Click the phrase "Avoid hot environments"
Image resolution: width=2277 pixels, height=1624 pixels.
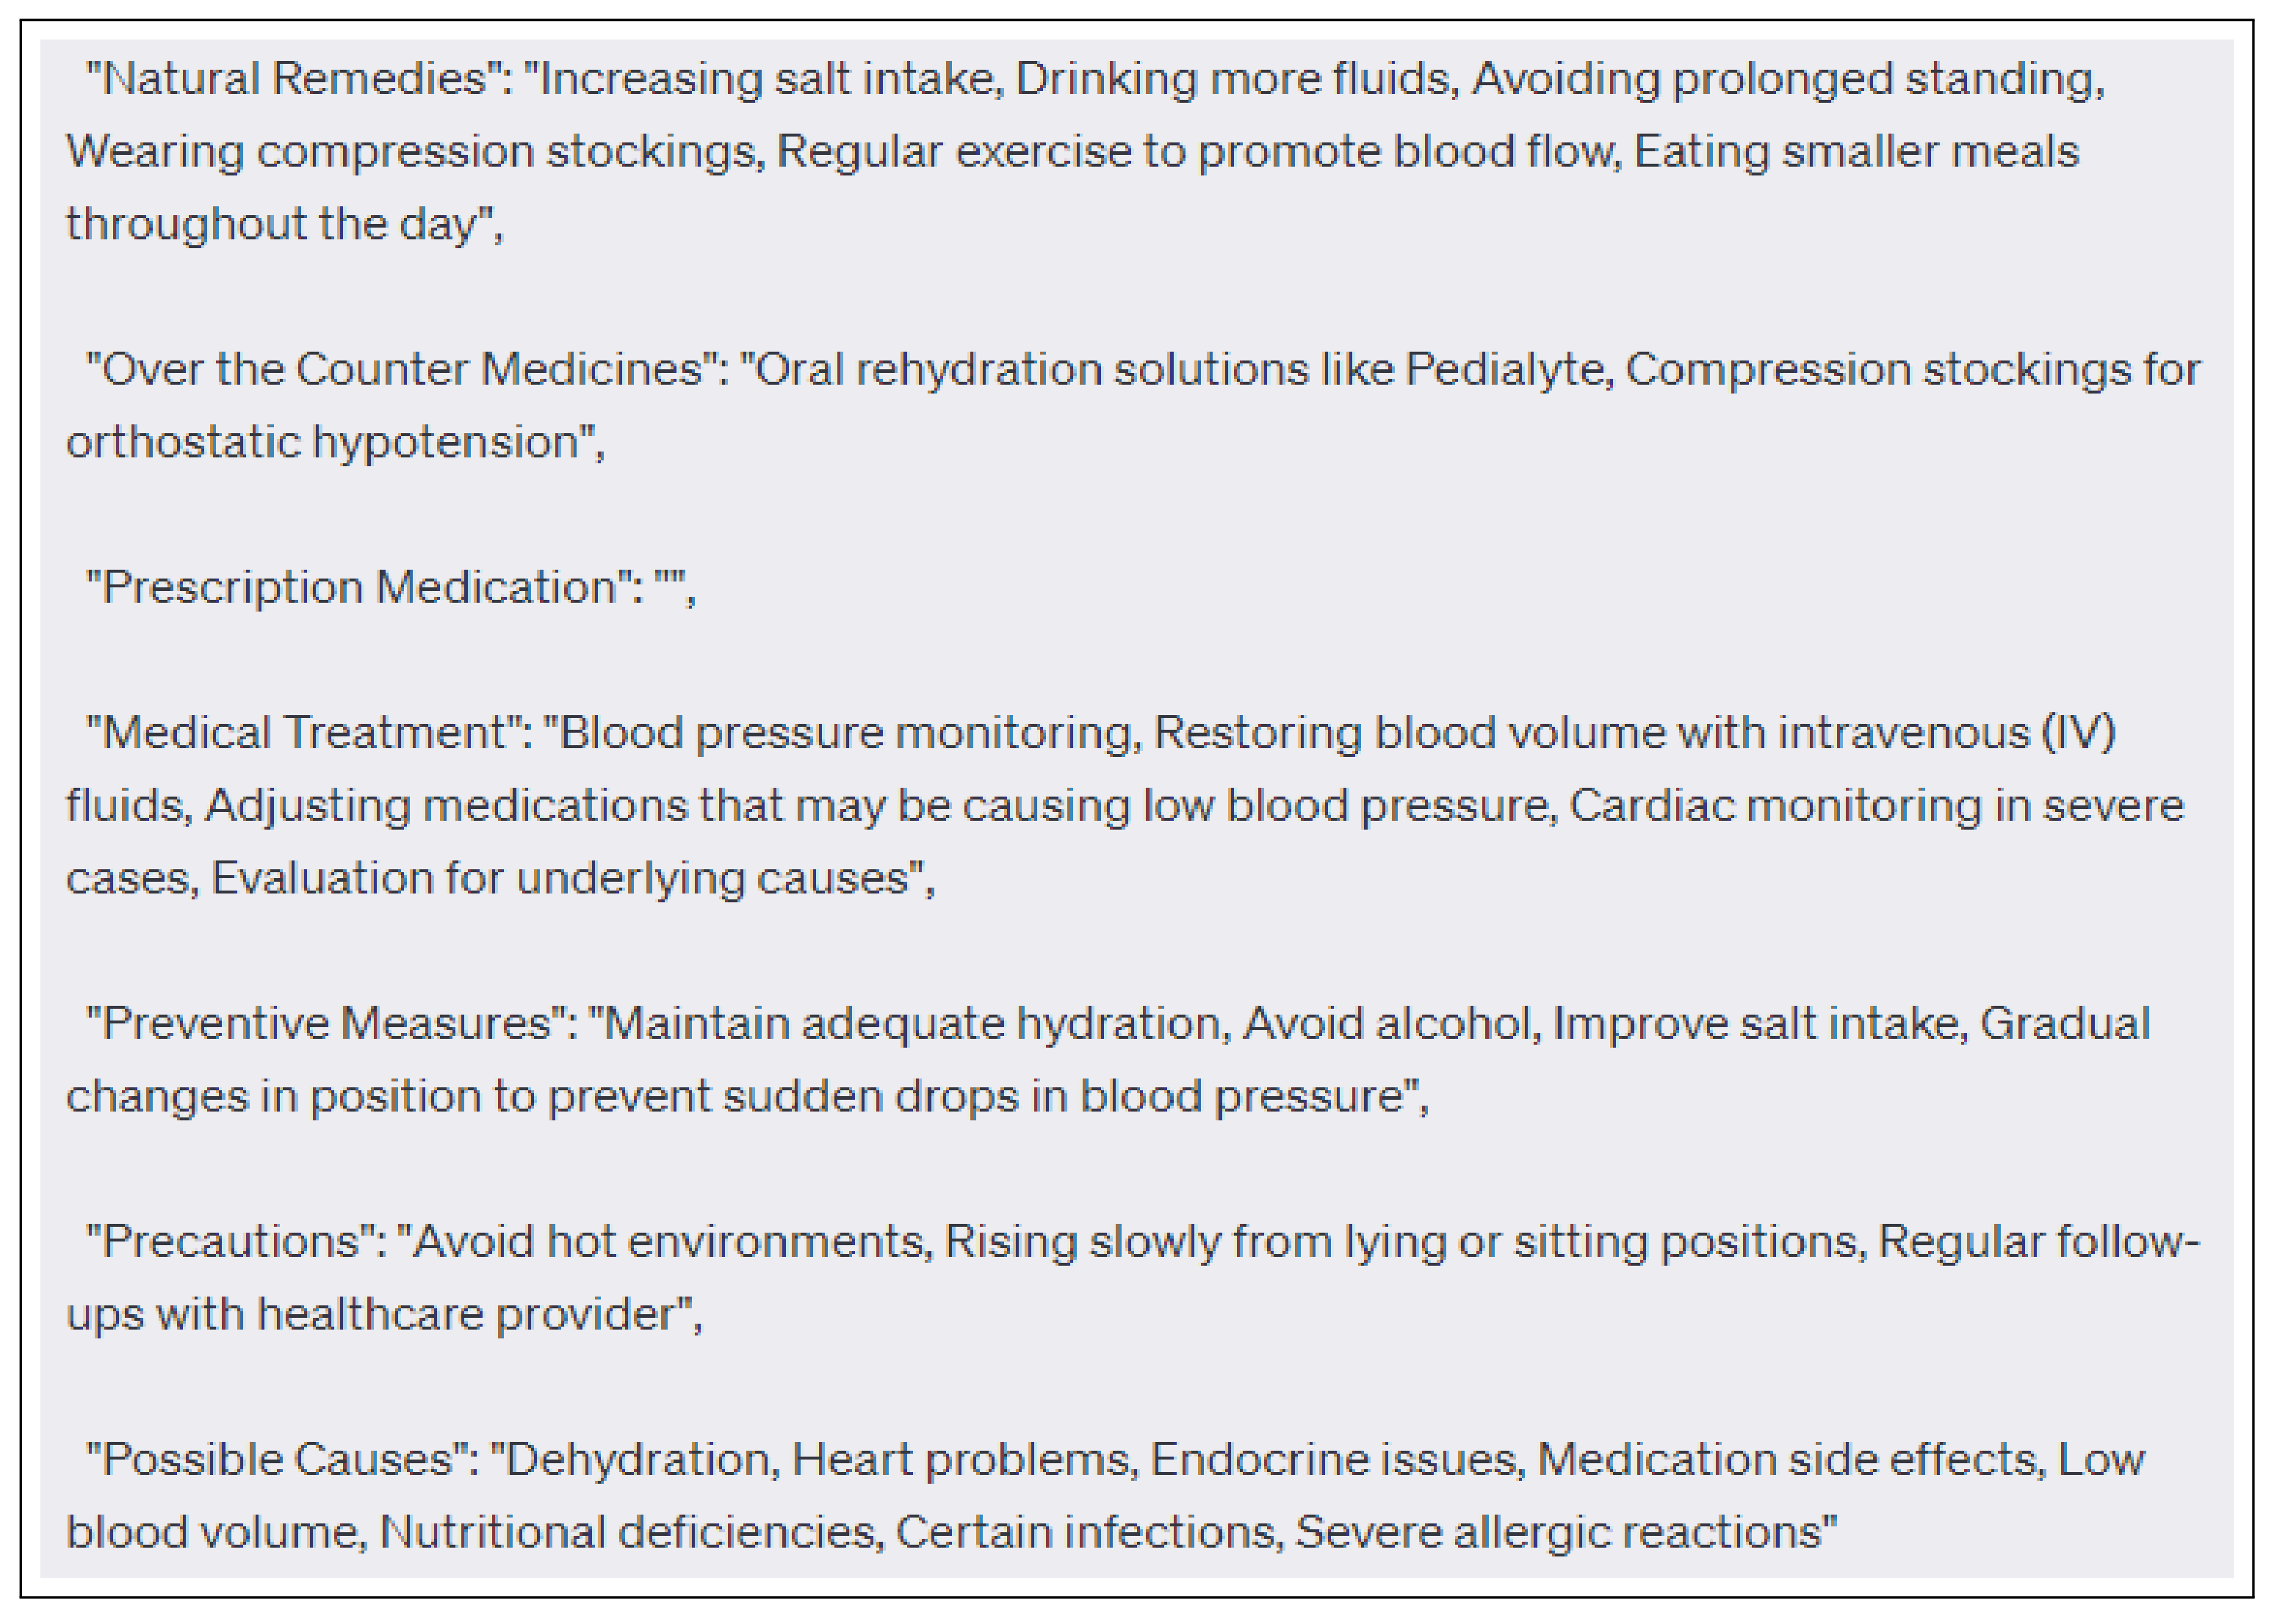(x=668, y=1242)
